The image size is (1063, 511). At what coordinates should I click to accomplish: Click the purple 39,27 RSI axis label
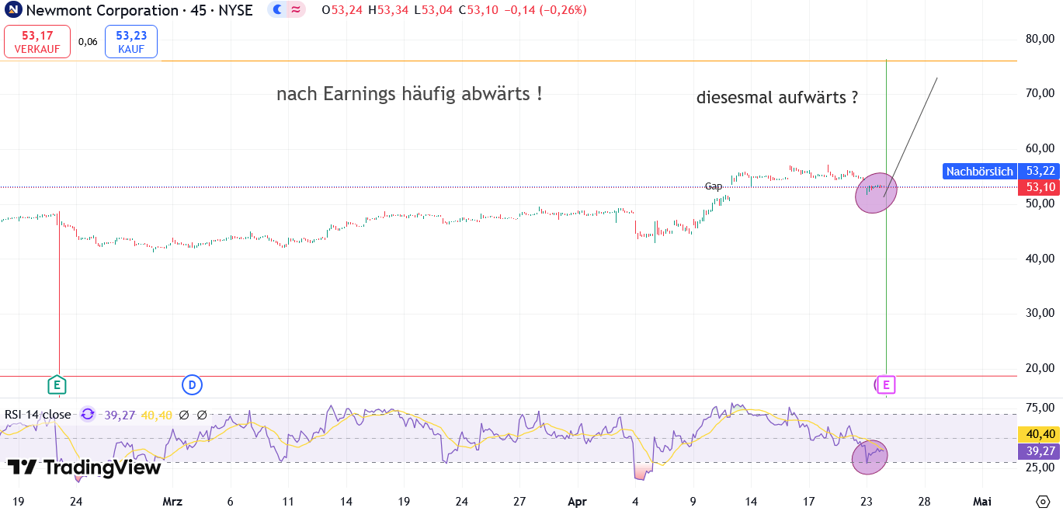tap(1040, 450)
